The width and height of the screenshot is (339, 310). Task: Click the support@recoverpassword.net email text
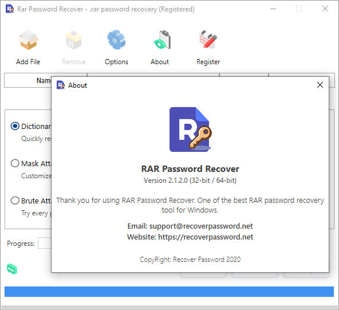point(201,226)
